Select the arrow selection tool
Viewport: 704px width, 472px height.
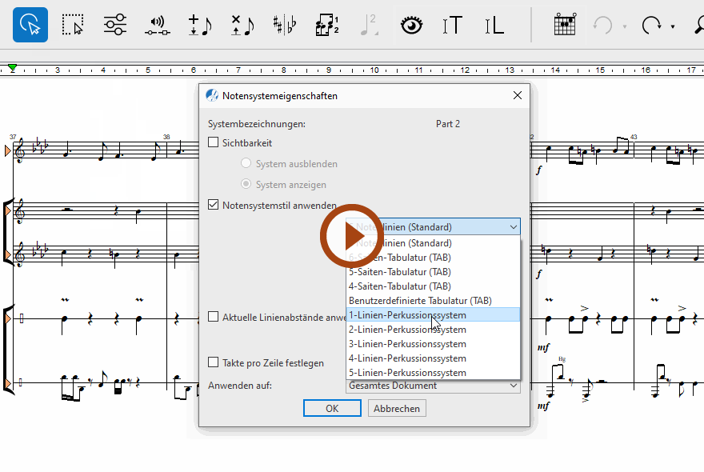coord(30,25)
